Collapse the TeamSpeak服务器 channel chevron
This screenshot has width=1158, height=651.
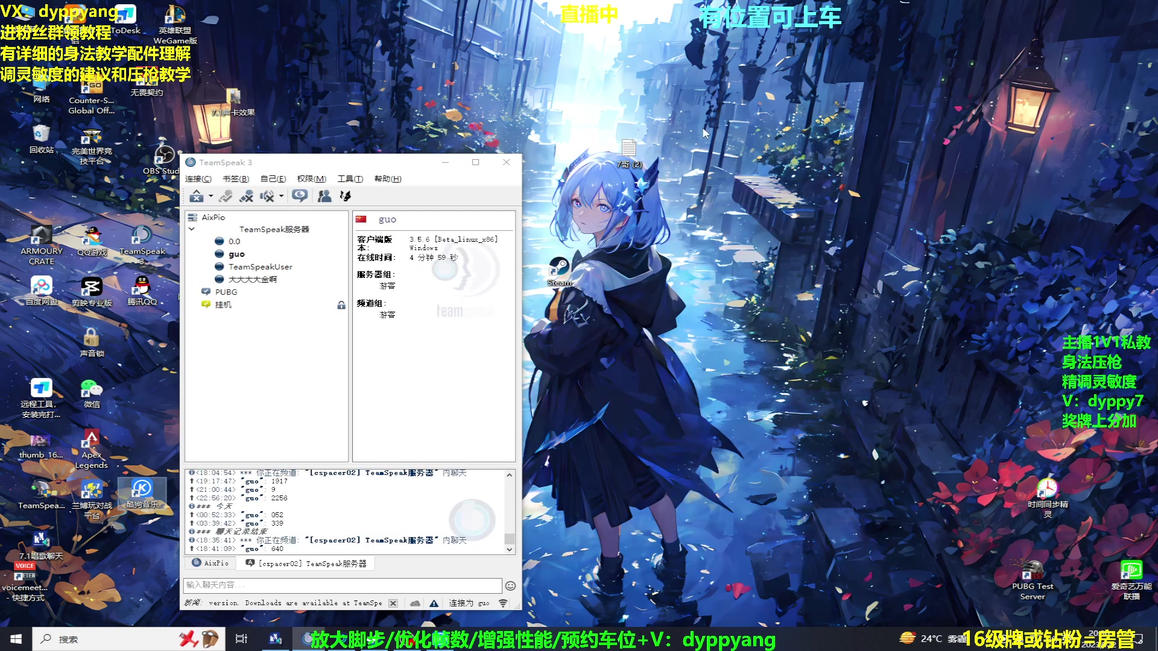point(191,229)
